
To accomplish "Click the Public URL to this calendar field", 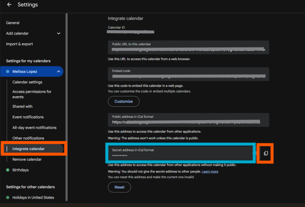I will click(x=188, y=48).
